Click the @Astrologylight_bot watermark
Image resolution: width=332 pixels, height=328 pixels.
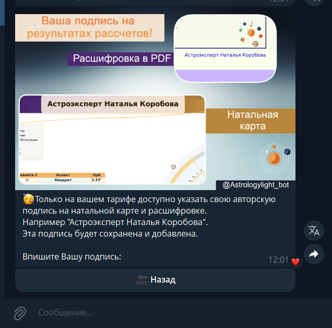(256, 185)
